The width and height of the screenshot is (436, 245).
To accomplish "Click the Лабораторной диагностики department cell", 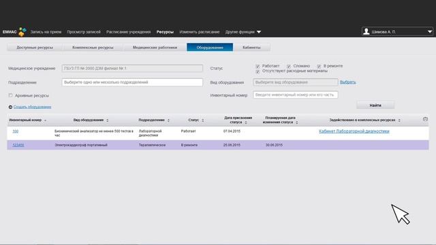I will point(150,133).
